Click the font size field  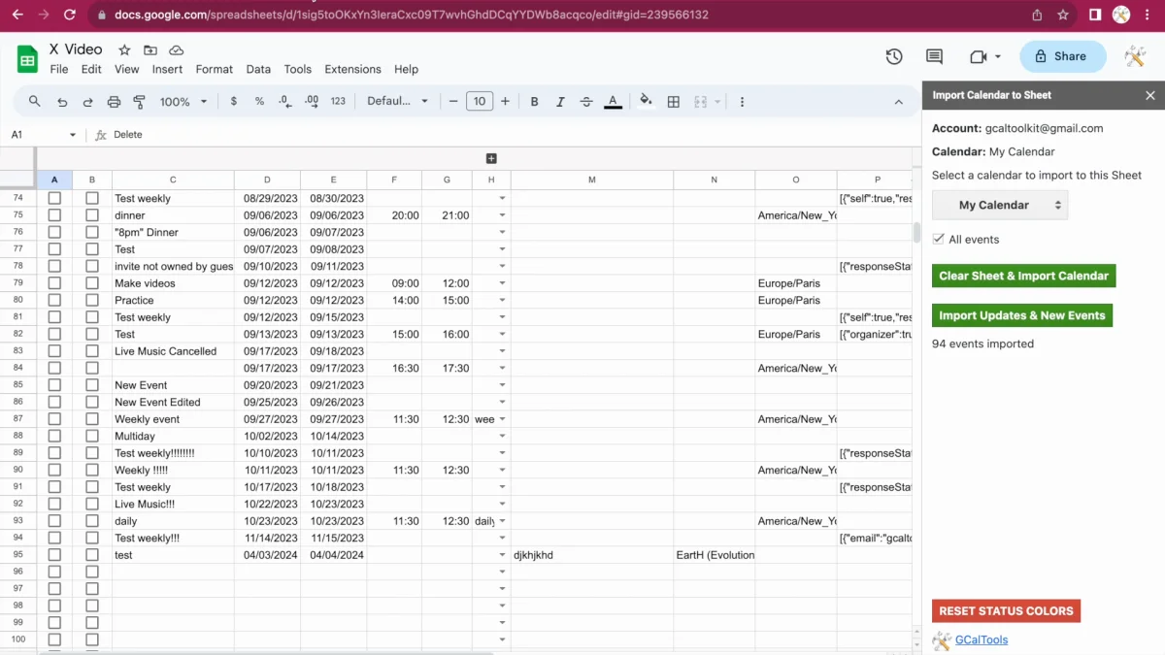point(480,101)
